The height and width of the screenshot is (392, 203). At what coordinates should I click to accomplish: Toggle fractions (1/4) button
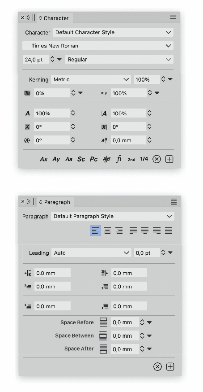144,159
